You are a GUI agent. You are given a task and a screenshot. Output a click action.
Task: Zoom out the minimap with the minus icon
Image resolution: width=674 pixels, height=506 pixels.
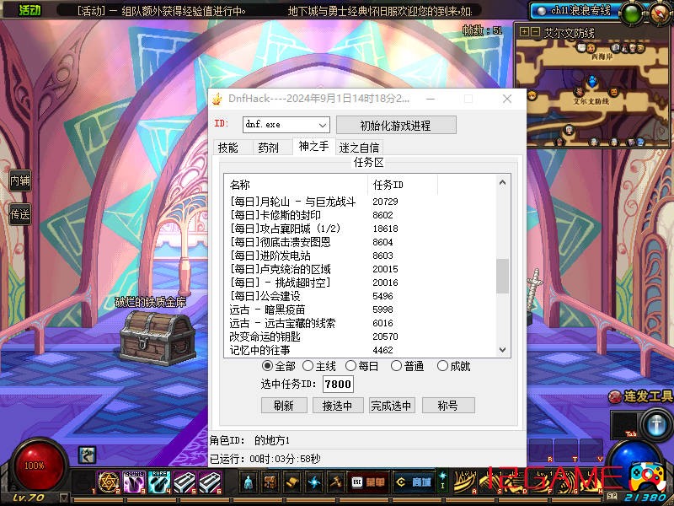pos(535,31)
